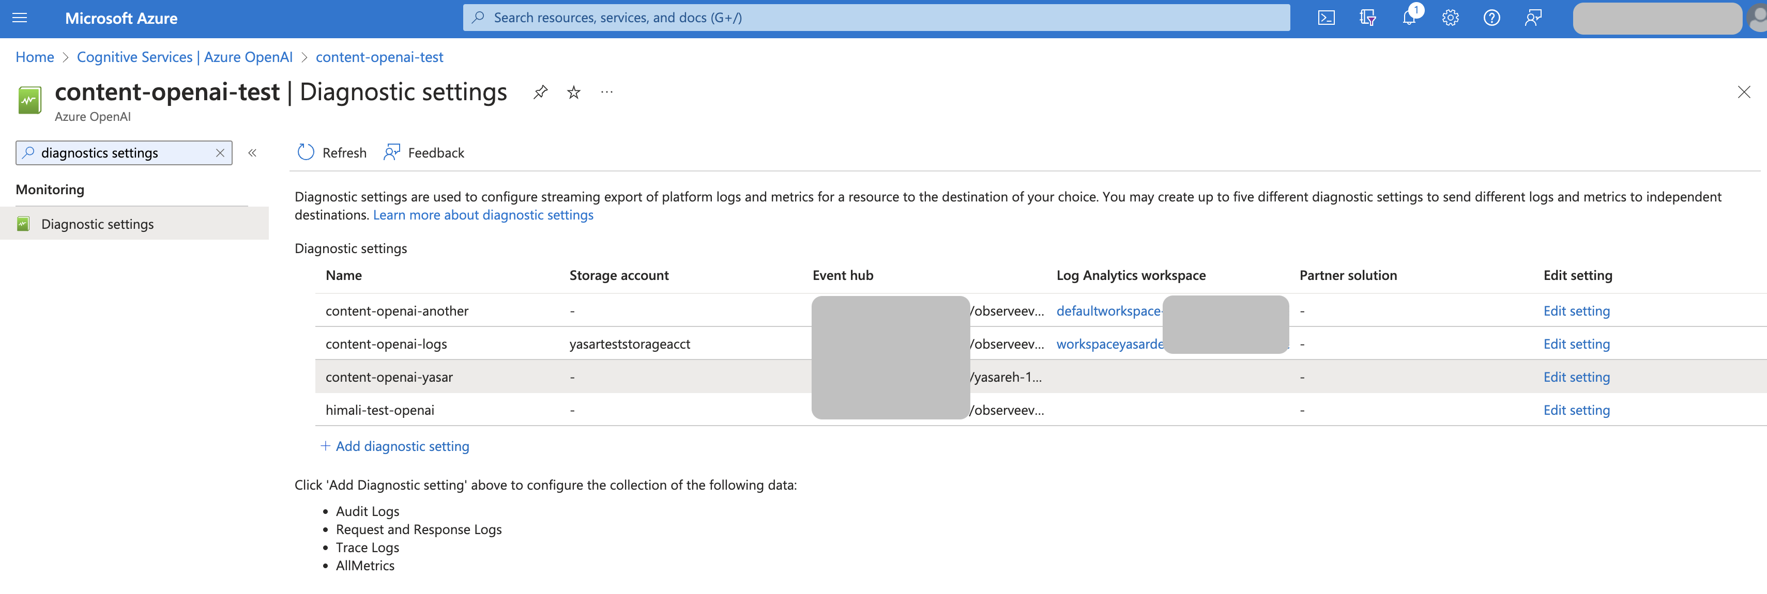Pin Diagnostic settings page to dashboard

[x=541, y=92]
